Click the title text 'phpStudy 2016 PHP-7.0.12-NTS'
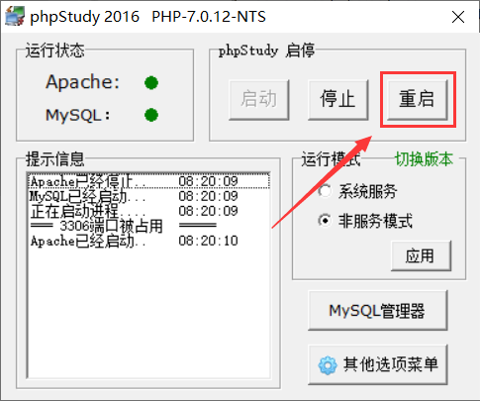The height and width of the screenshot is (401, 480). tap(147, 17)
